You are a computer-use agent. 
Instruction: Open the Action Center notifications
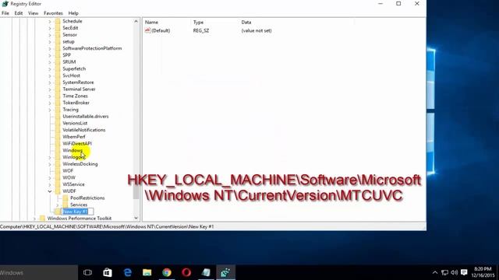pyautogui.click(x=464, y=272)
